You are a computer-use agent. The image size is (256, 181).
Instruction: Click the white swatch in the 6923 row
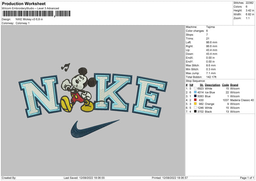point(195,88)
